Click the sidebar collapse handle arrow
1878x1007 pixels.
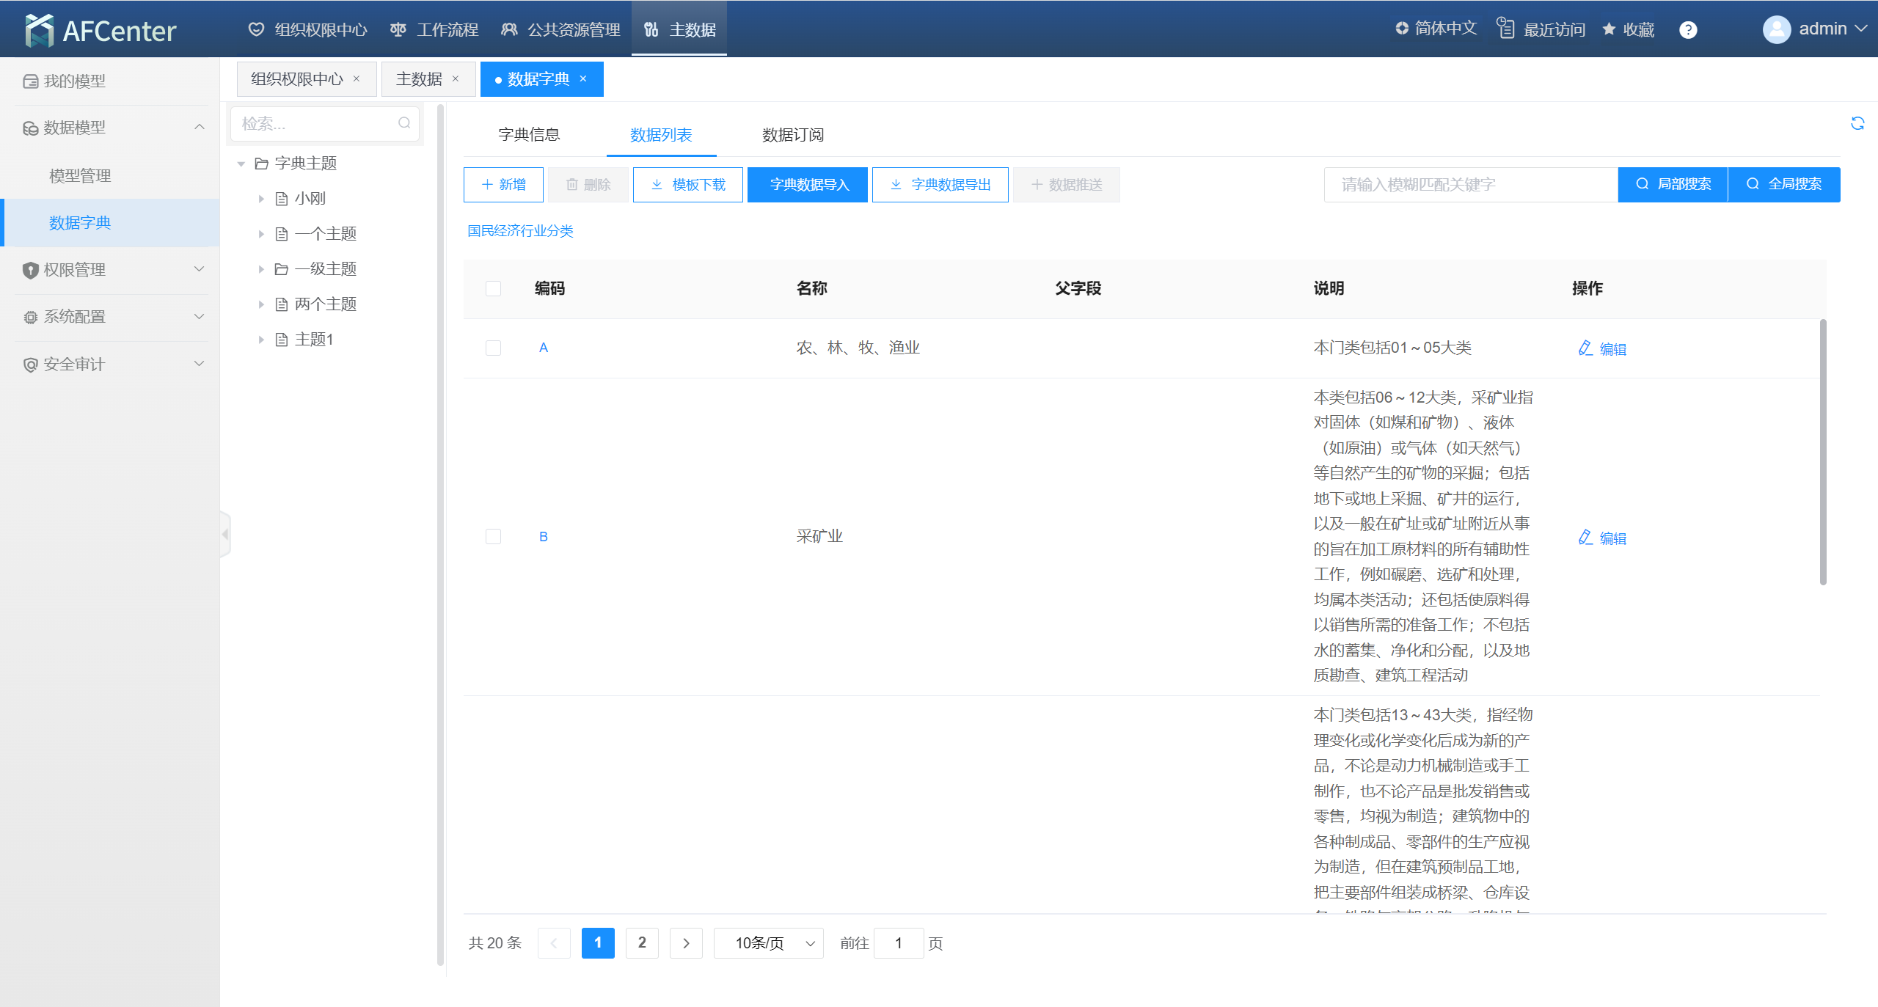225,534
